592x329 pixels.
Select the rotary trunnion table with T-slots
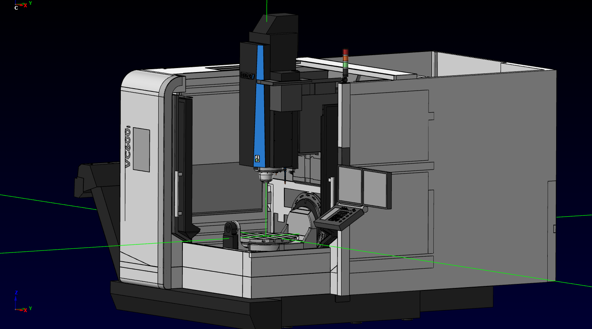pyautogui.click(x=270, y=238)
